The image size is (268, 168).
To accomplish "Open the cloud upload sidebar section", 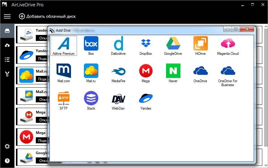I will coord(7,45).
